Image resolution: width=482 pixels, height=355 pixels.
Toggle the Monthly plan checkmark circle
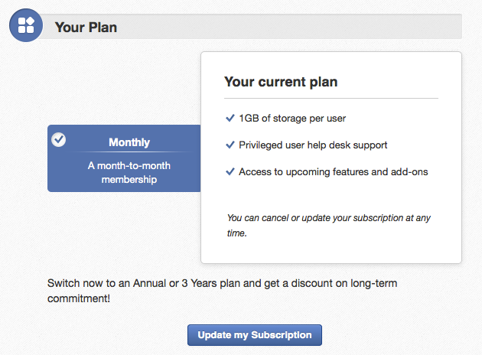[x=58, y=140]
